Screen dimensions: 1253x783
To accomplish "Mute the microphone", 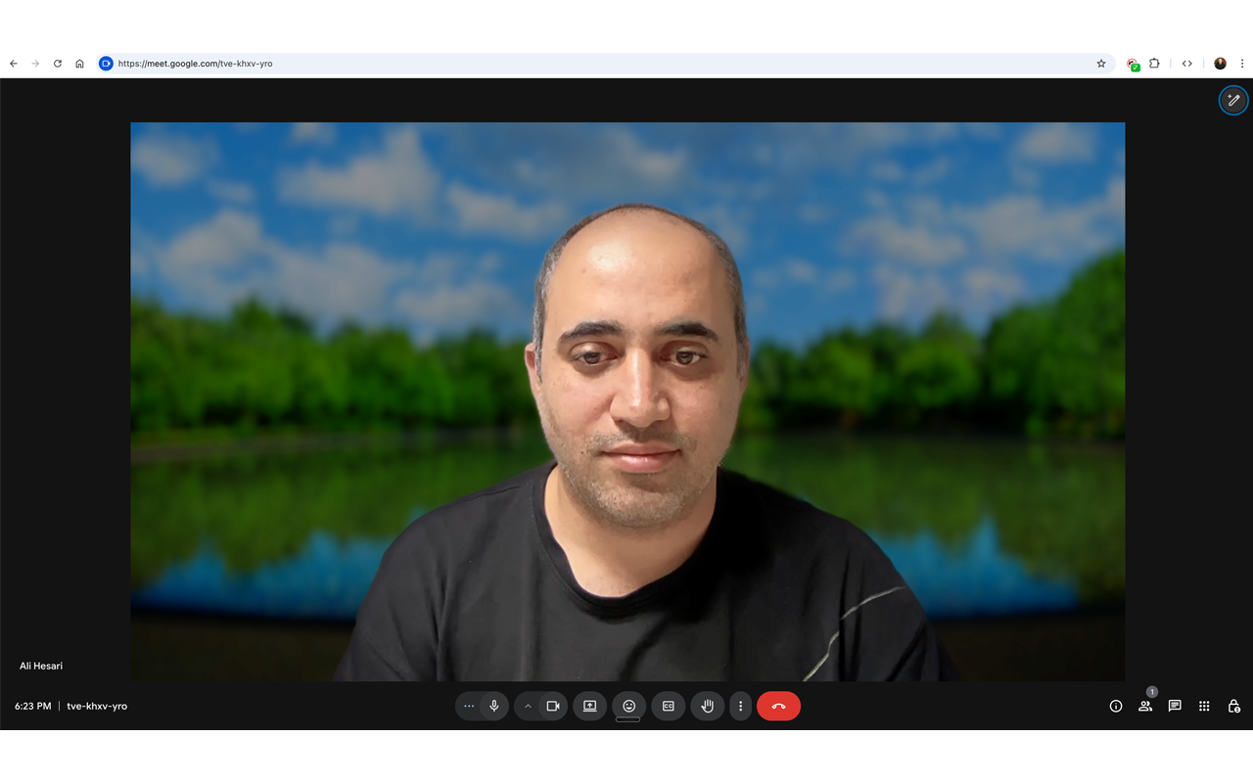I will pyautogui.click(x=493, y=706).
